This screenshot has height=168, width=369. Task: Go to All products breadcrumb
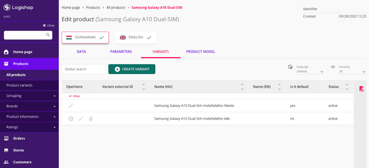click(116, 7)
